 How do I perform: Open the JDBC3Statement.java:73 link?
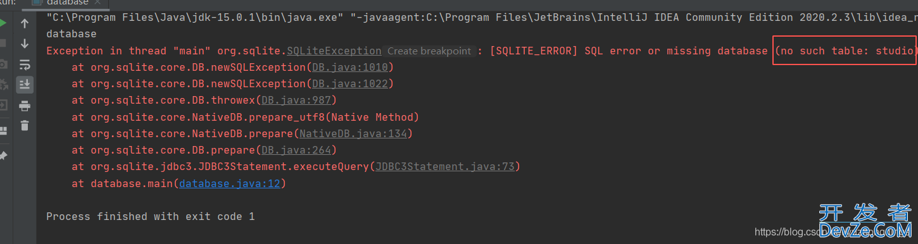click(x=444, y=167)
